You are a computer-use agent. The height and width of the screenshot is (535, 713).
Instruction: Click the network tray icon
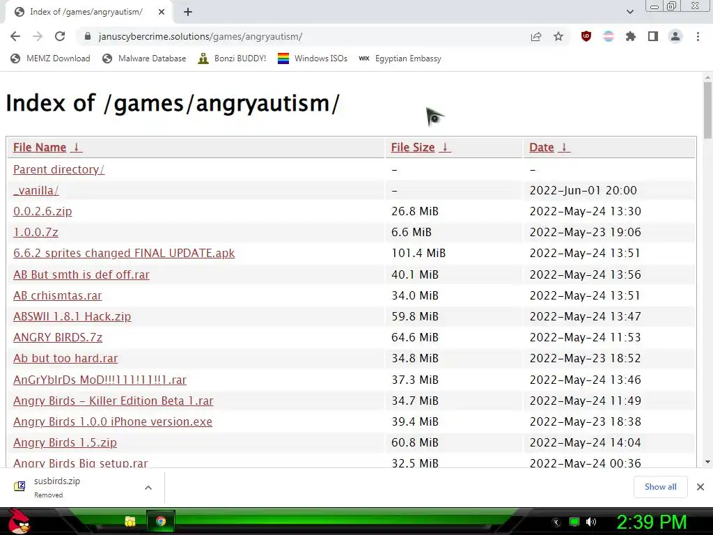click(574, 522)
